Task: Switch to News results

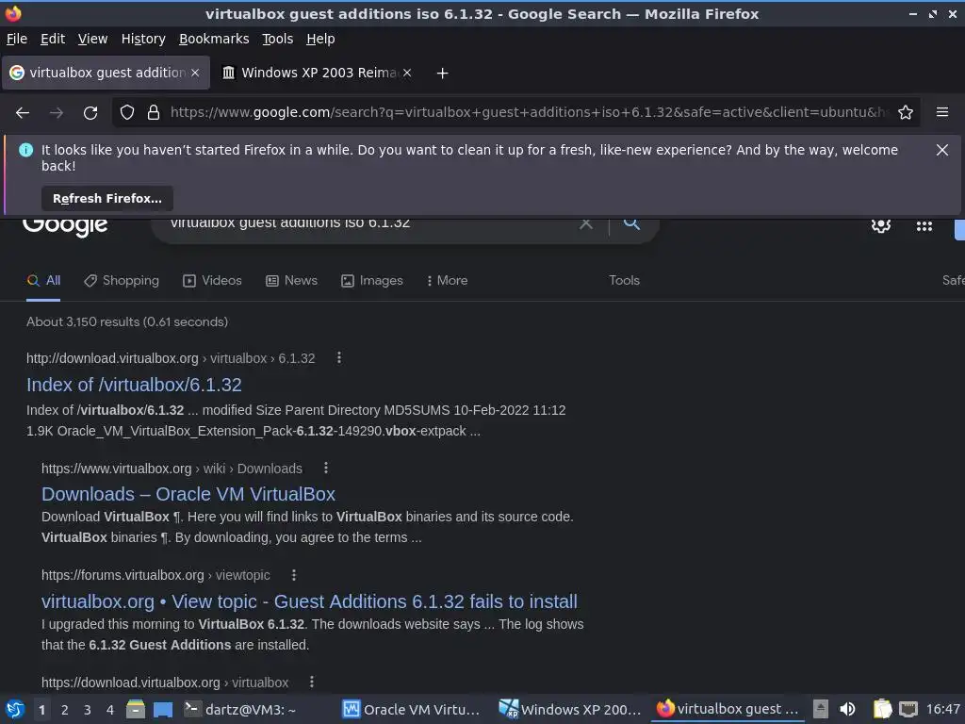Action: pyautogui.click(x=292, y=281)
